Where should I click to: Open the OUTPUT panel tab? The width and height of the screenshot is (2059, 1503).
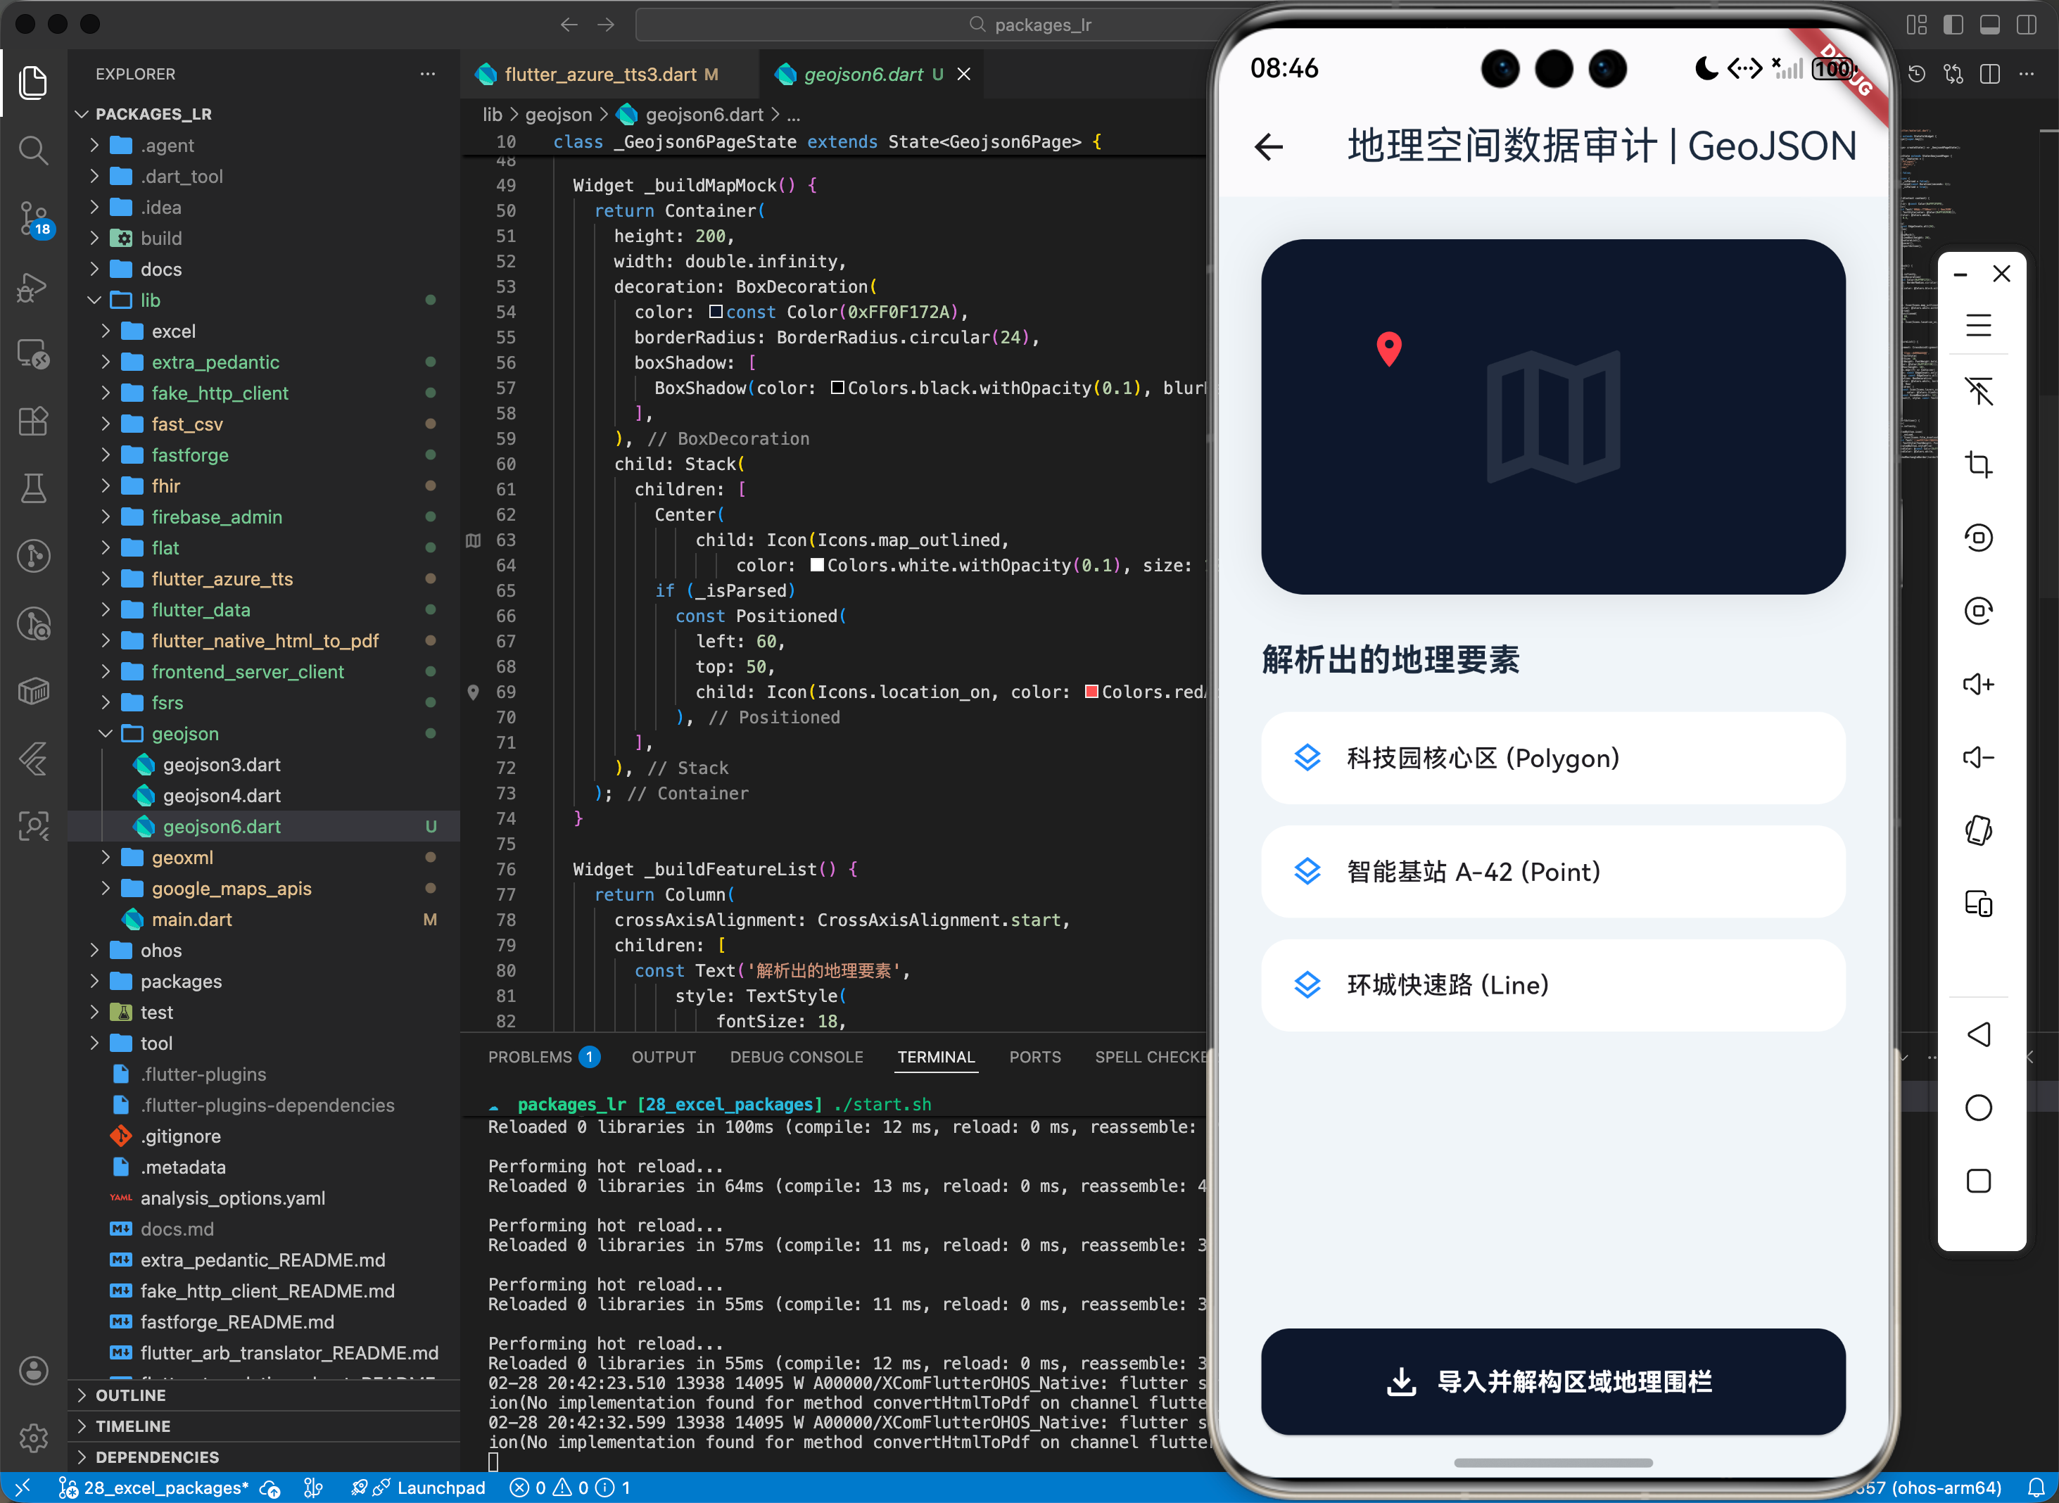click(664, 1056)
